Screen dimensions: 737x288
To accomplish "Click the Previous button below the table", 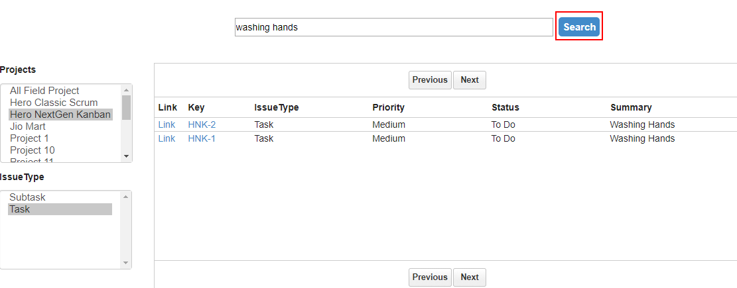I will (430, 277).
